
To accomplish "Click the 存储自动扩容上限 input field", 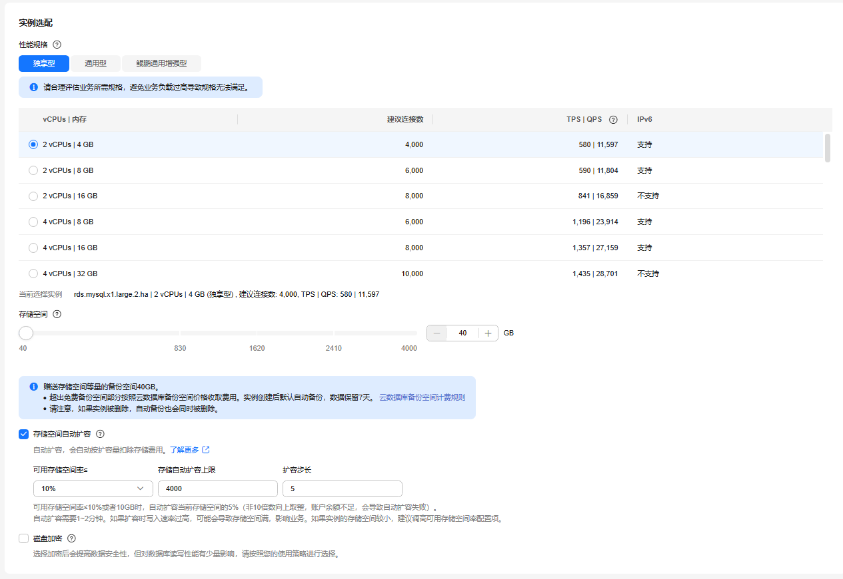I will [x=217, y=488].
